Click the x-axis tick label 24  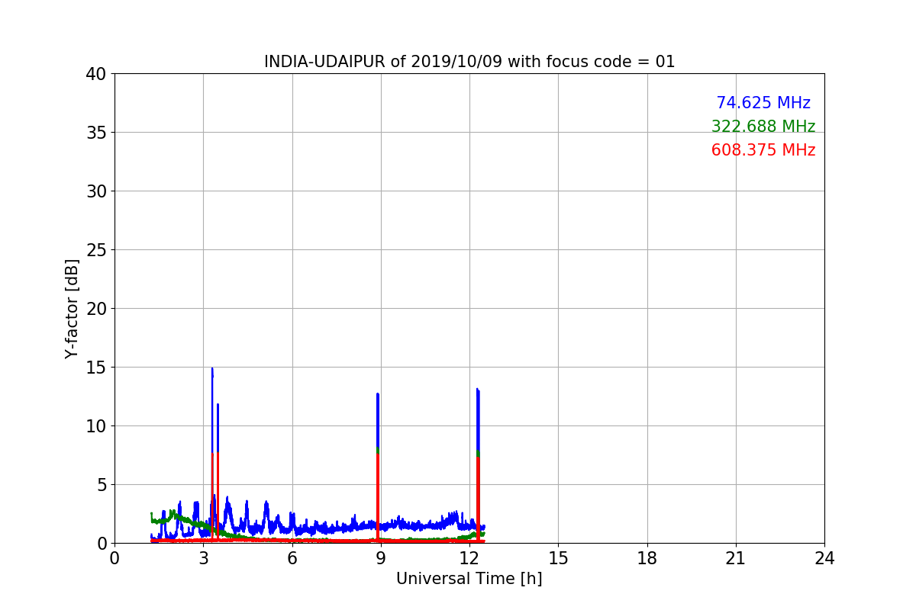click(x=824, y=558)
